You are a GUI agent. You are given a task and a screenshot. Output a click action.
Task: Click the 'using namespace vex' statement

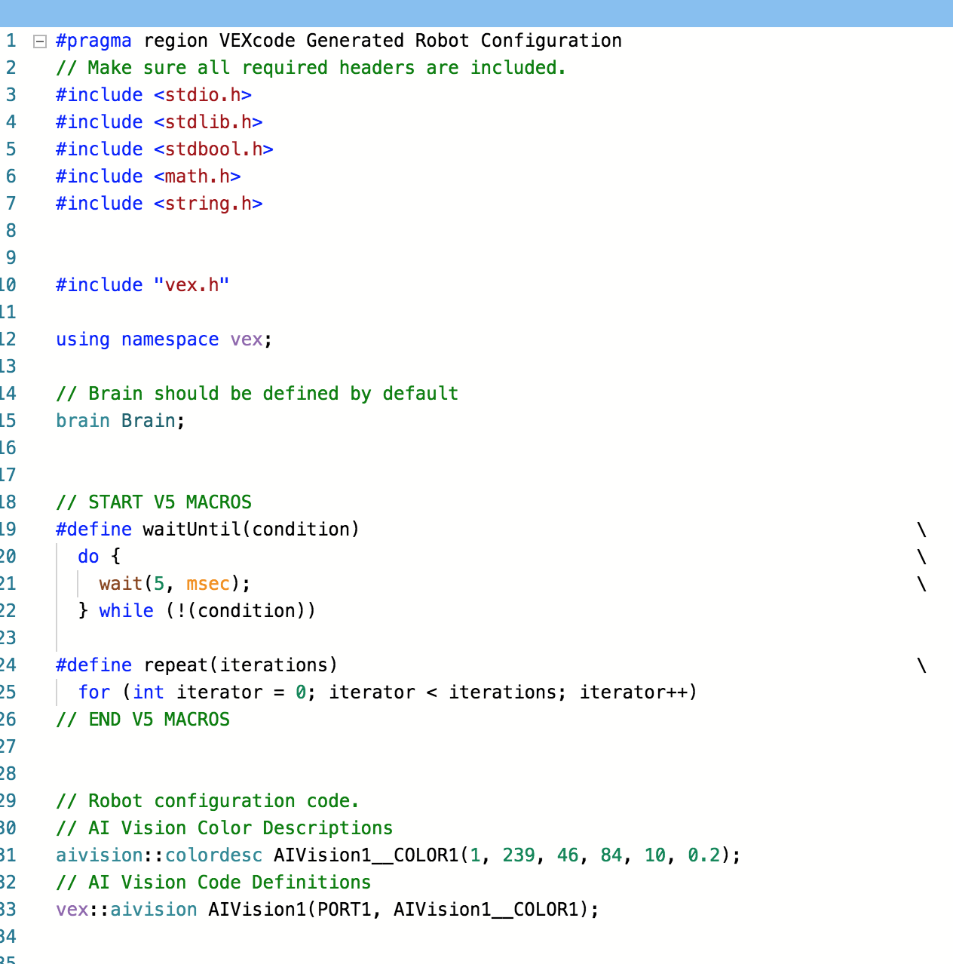[164, 339]
